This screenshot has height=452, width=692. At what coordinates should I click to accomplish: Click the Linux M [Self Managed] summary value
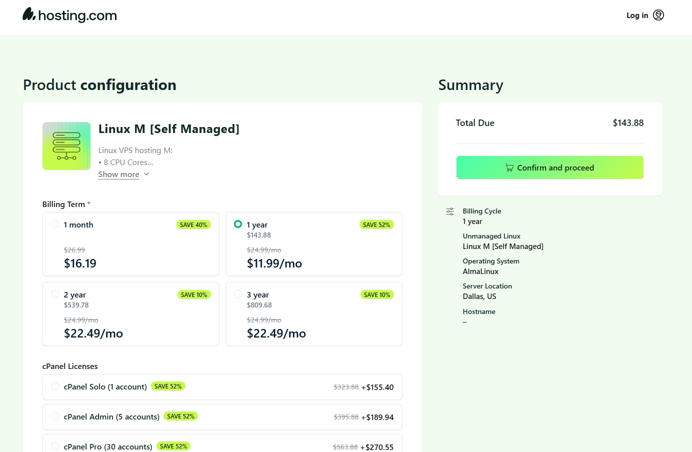503,246
